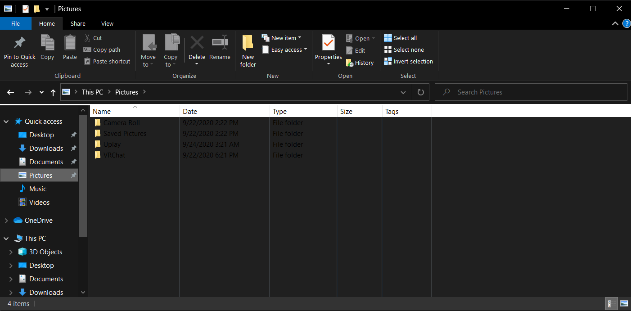Click Quick Access Toolbar new folder icon

36,9
